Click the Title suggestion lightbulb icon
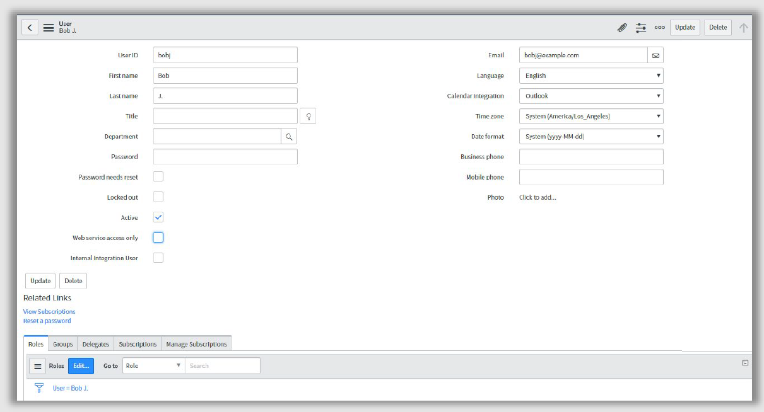The height and width of the screenshot is (412, 764). 308,116
